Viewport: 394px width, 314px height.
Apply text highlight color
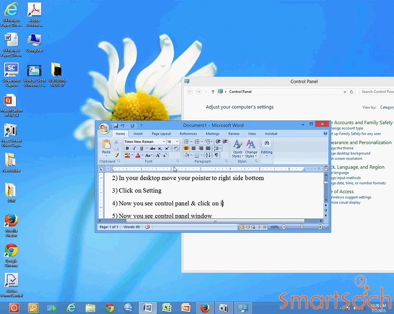127,155
